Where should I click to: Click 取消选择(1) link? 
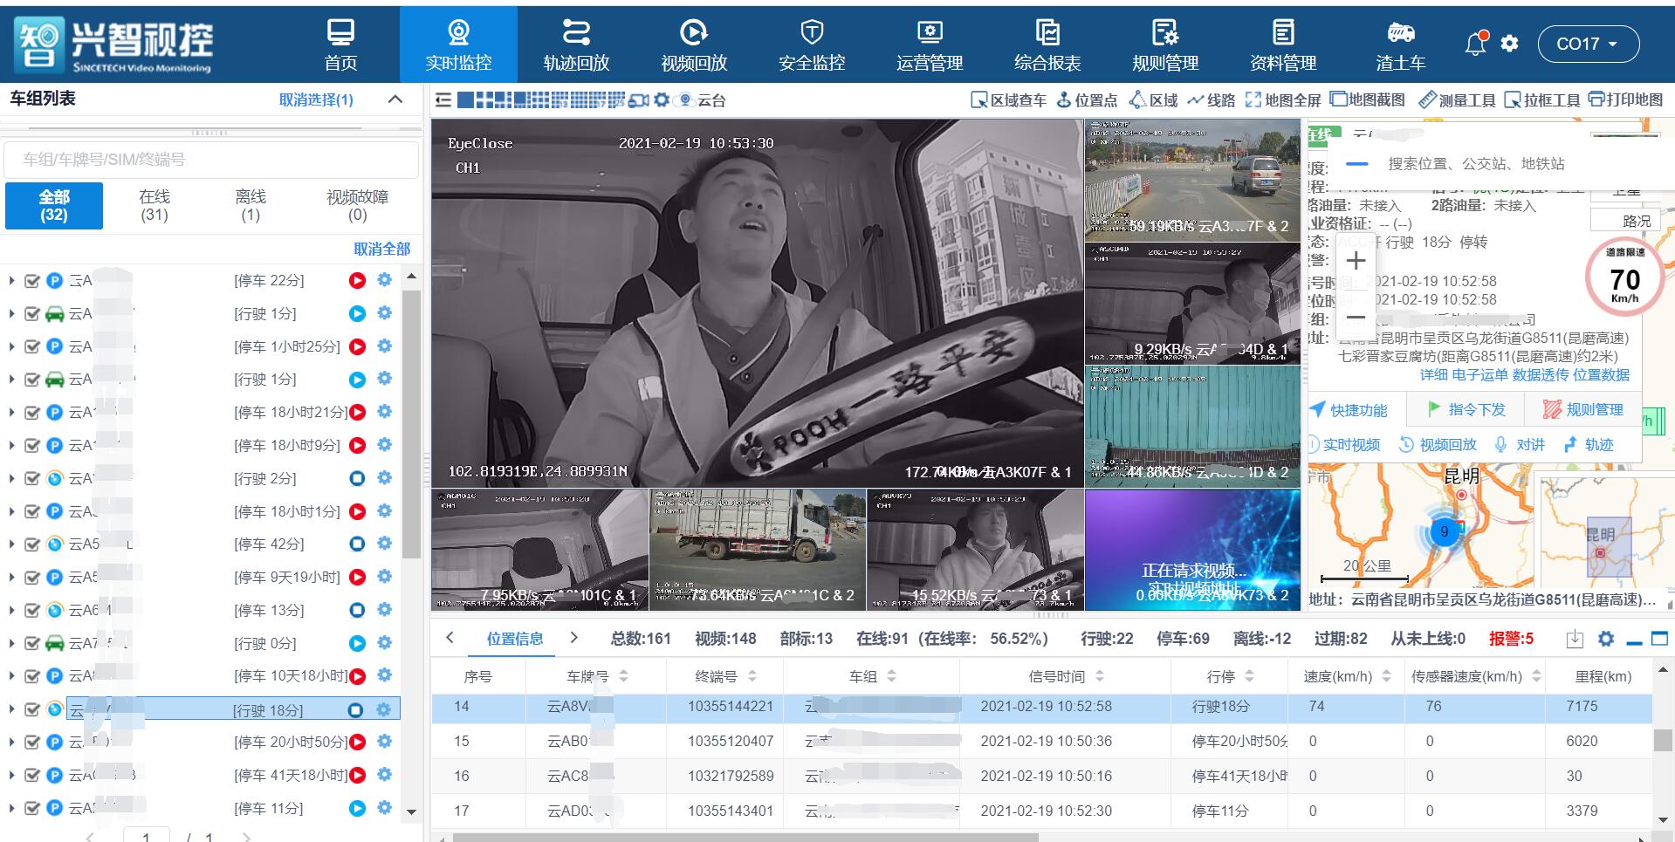(x=316, y=99)
